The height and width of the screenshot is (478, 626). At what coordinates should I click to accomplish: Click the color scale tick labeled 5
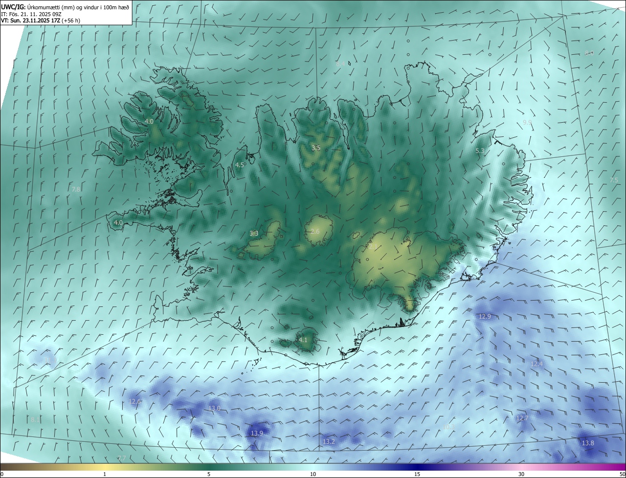point(209,474)
